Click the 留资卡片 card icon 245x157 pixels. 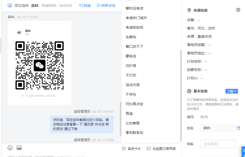pyautogui.click(x=124, y=149)
